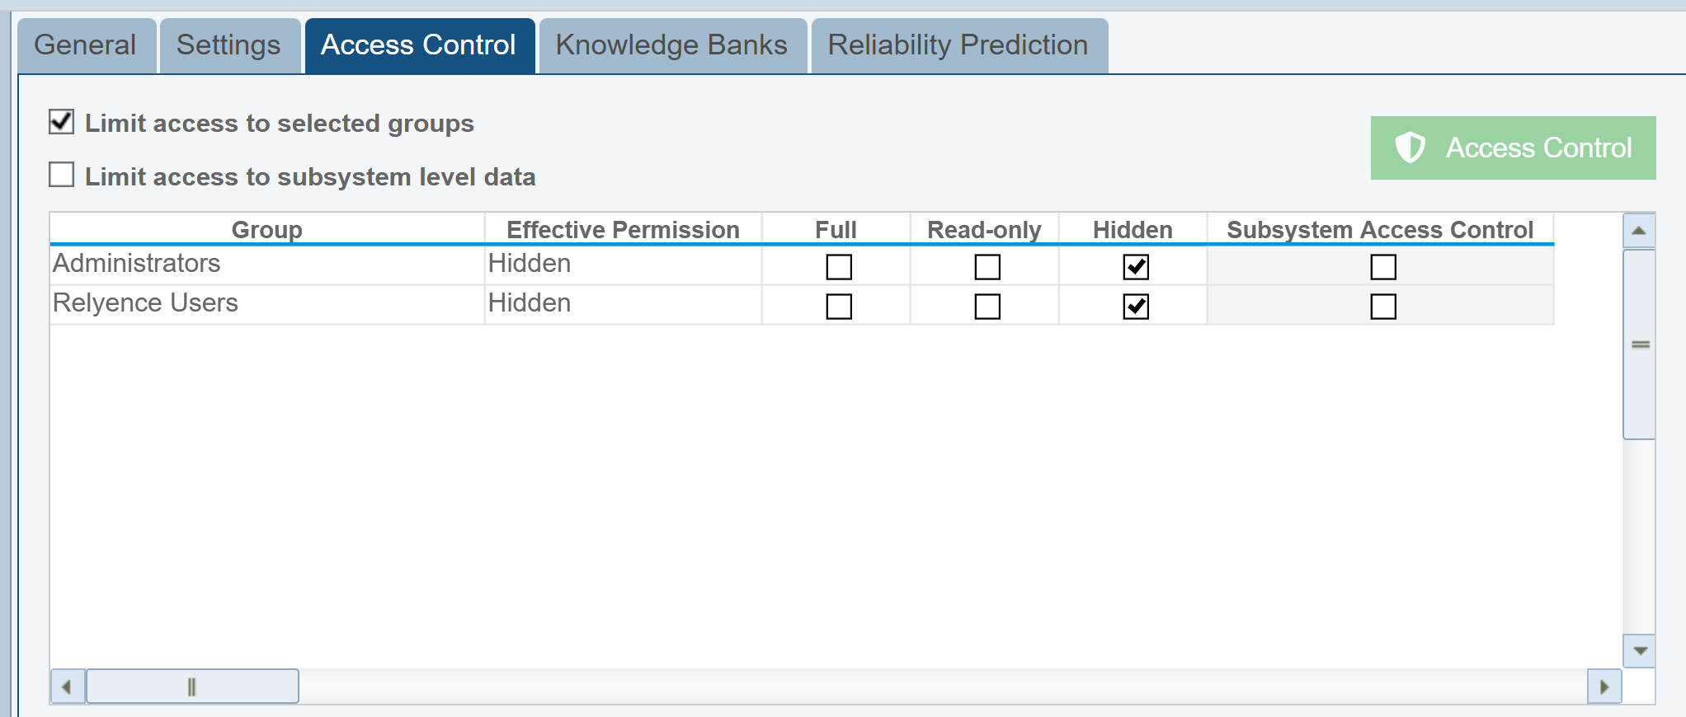Uncheck Limit access to selected groups
This screenshot has width=1686, height=717.
pyautogui.click(x=62, y=122)
